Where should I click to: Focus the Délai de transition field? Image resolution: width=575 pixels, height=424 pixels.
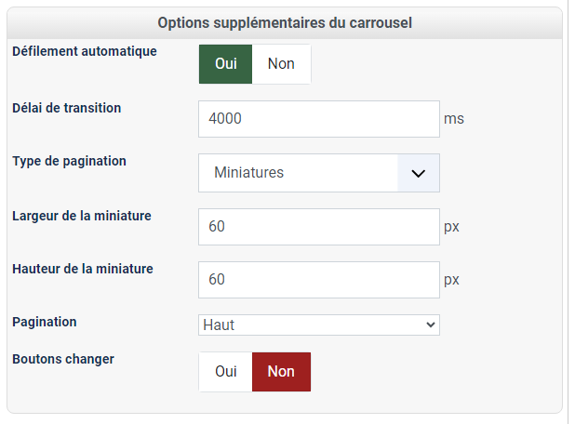(319, 119)
